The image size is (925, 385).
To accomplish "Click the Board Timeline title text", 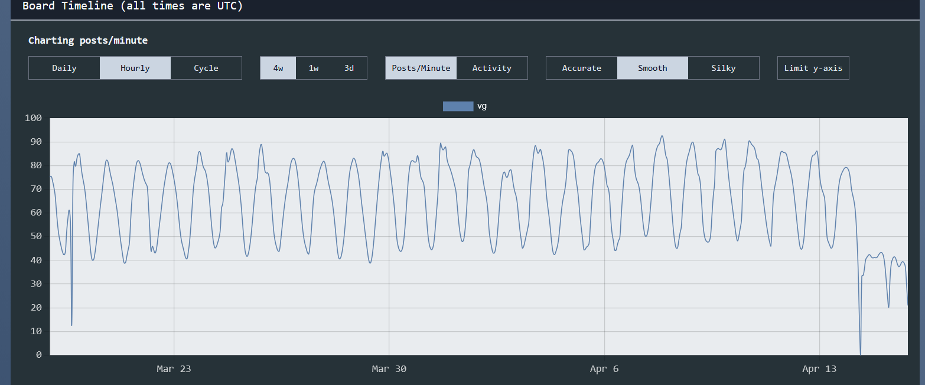I will coord(132,6).
